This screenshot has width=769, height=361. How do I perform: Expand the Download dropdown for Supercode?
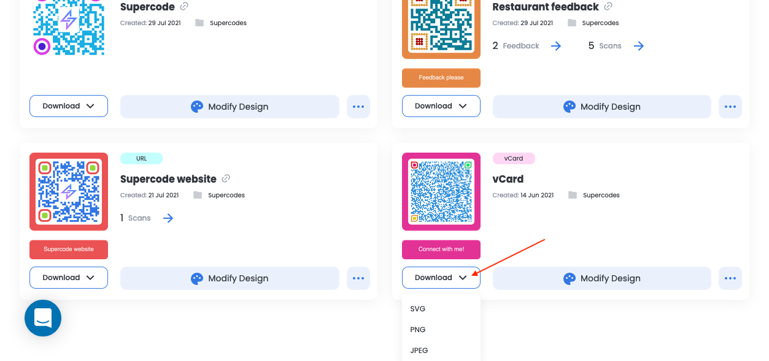[68, 106]
